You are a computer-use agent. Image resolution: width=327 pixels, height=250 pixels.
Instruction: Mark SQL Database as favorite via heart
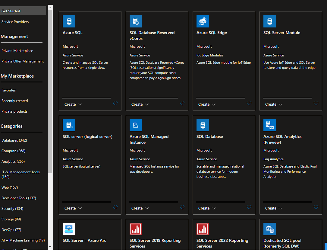click(249, 207)
